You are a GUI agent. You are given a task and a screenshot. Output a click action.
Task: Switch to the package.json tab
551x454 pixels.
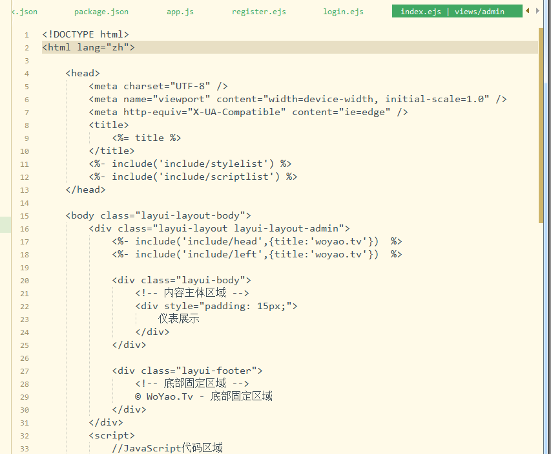click(x=101, y=12)
